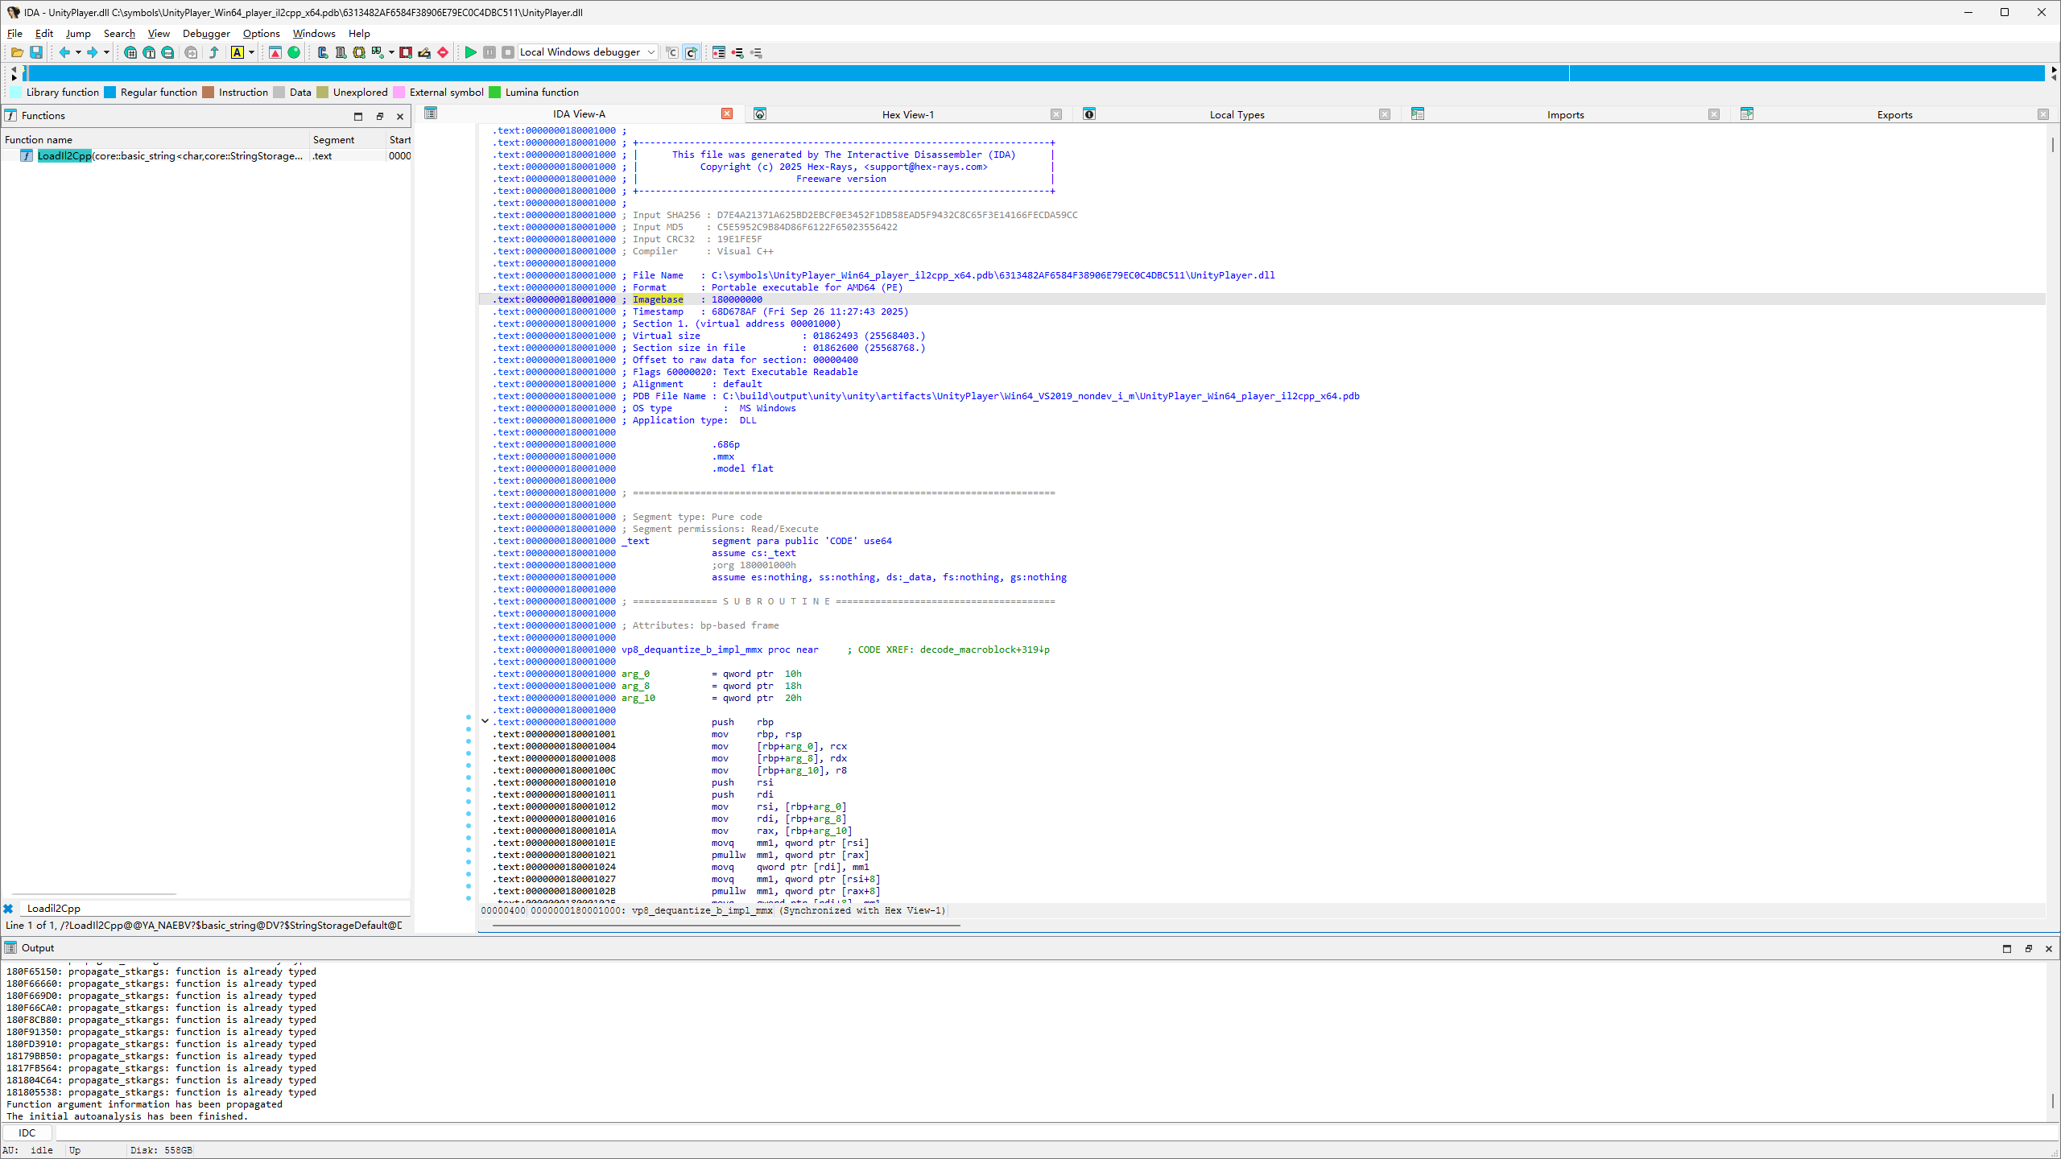Click the IDA View-A tab icon
Viewport: 2061px width, 1159px height.
coord(431,113)
